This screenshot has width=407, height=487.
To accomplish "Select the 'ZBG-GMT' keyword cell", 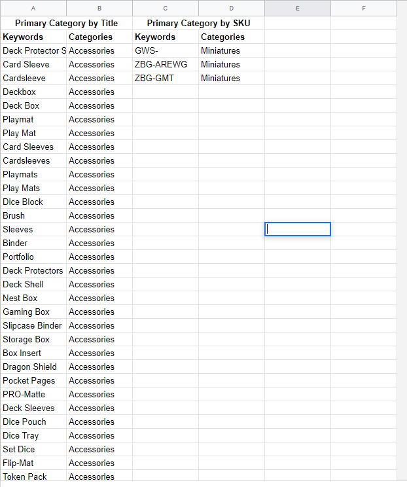I will pyautogui.click(x=166, y=78).
